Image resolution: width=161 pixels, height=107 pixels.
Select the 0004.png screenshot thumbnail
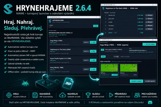(x=109, y=68)
